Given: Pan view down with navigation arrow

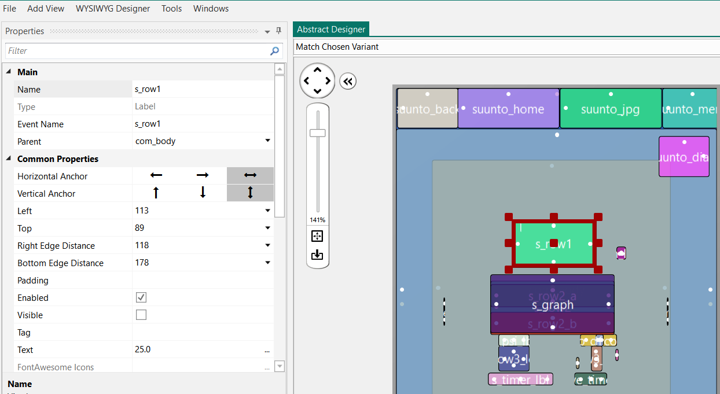Looking at the screenshot, I should (x=317, y=91).
